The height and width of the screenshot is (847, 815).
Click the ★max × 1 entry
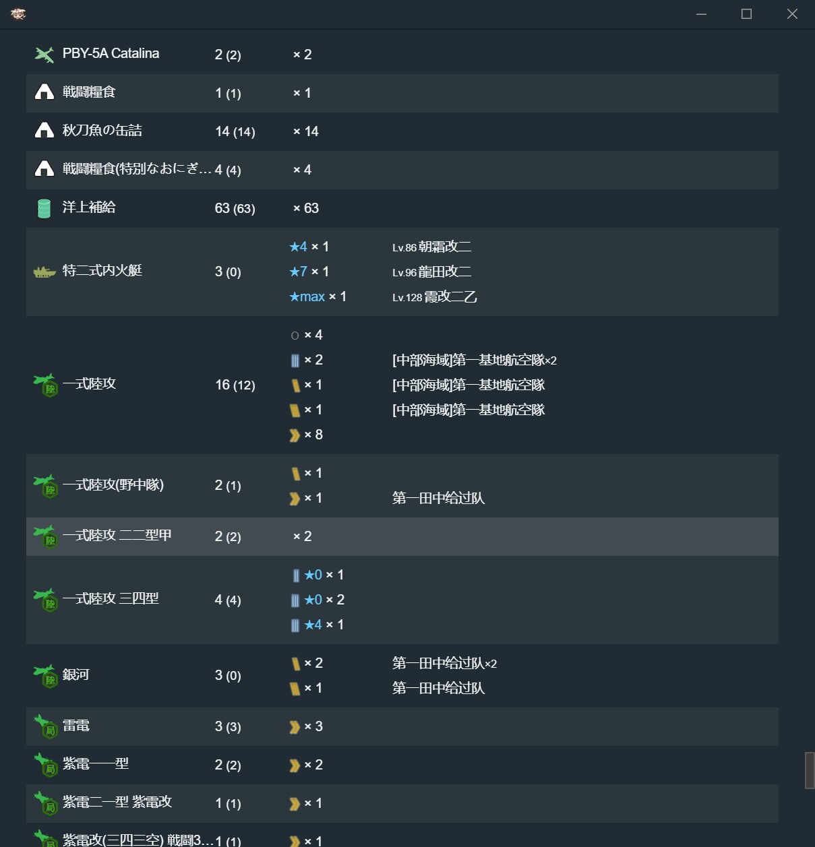(x=318, y=297)
